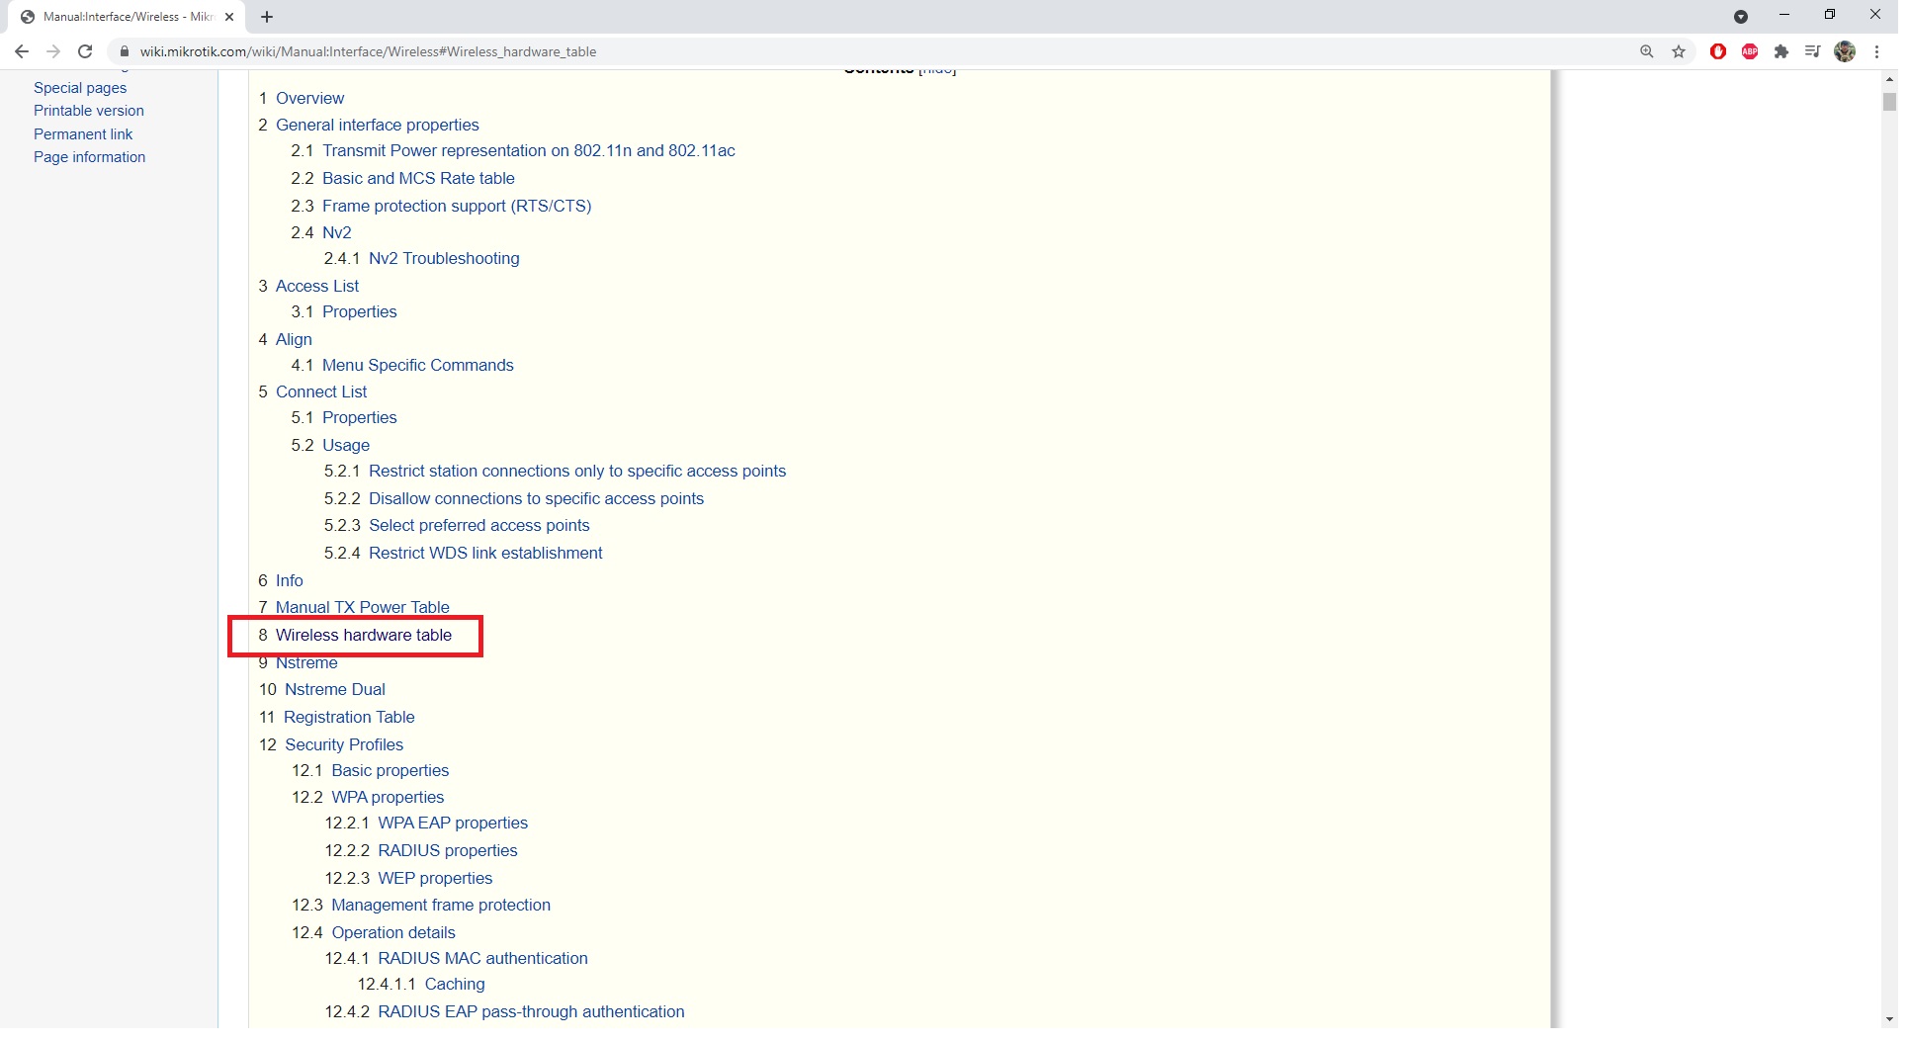The height and width of the screenshot is (1042, 1910).
Task: Click the scrollbar down arrow
Action: tap(1888, 1018)
